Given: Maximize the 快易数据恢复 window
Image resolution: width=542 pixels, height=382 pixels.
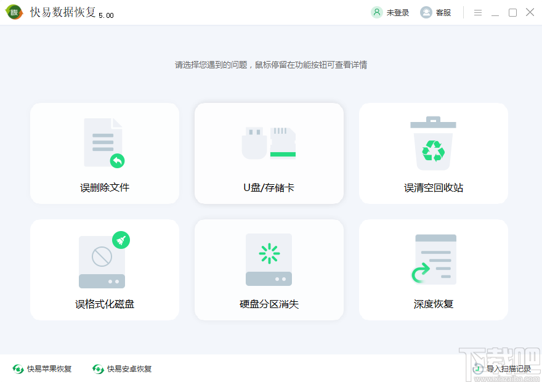Looking at the screenshot, I should 512,13.
